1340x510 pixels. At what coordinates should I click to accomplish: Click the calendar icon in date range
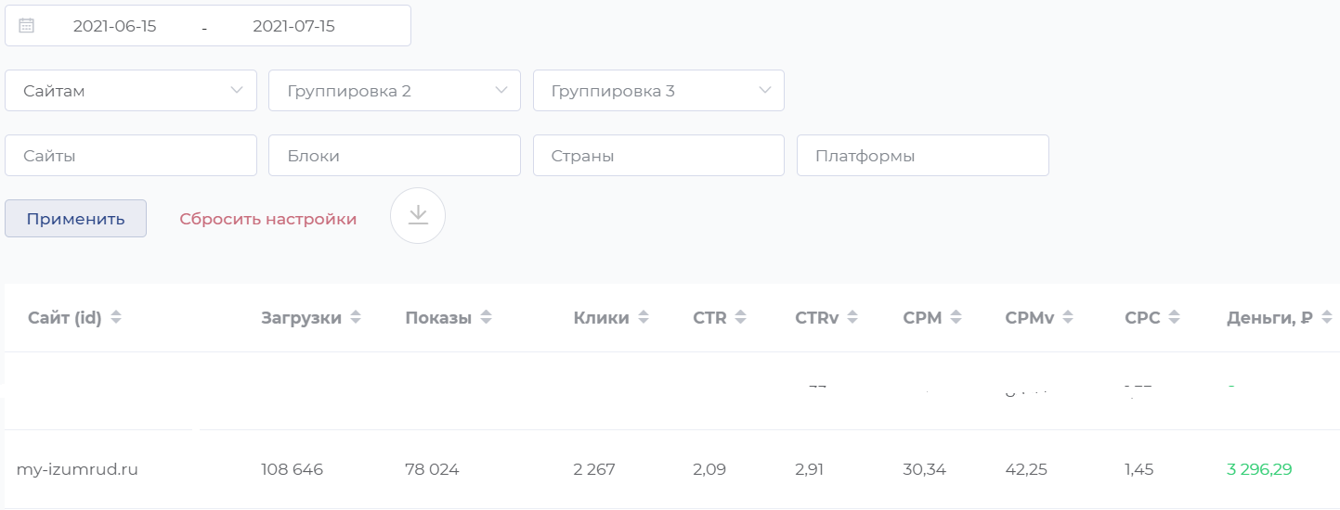coord(26,26)
